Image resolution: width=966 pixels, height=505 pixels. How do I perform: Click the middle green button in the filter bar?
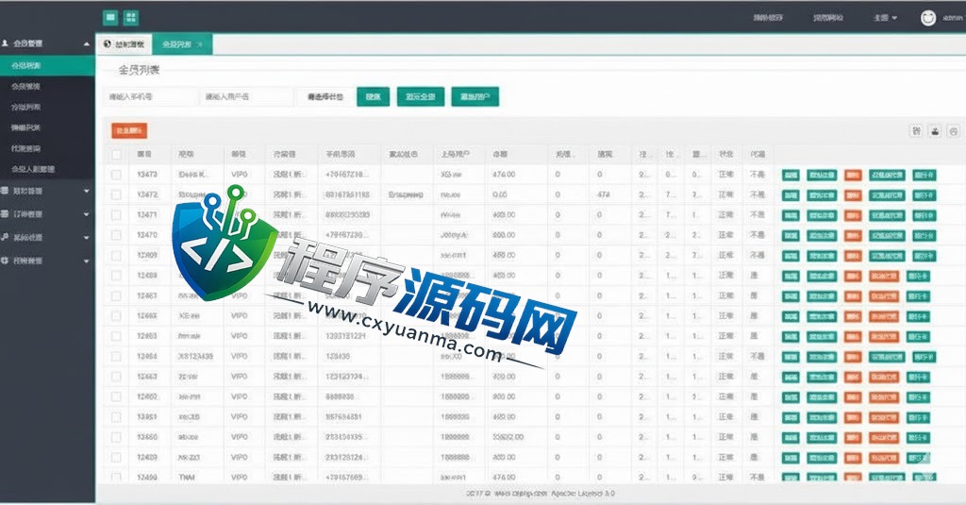click(421, 97)
